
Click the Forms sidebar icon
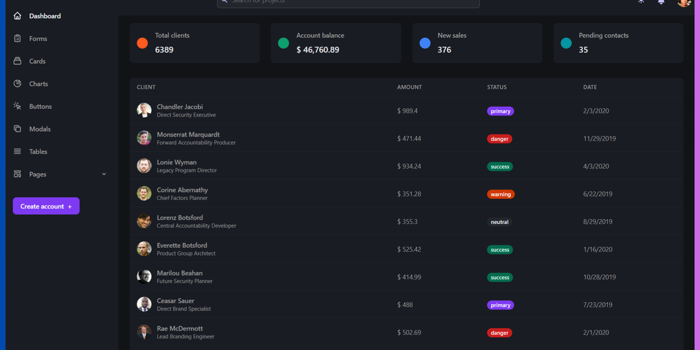tap(17, 38)
